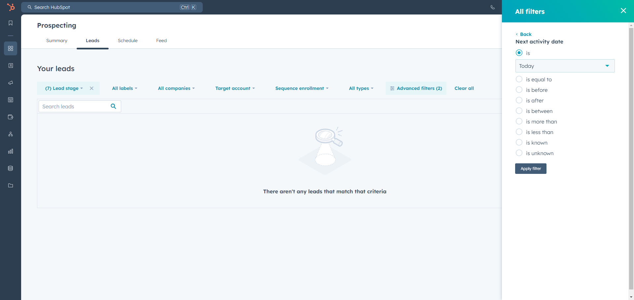Open the Data Management database sidebar icon
This screenshot has height=300, width=634.
pos(11,168)
